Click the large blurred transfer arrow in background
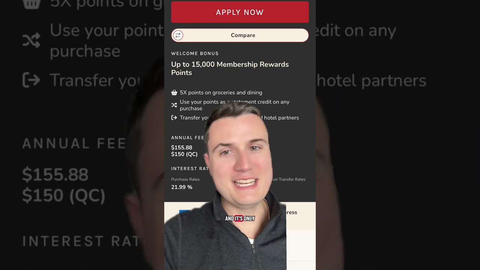Image resolution: width=480 pixels, height=270 pixels. click(x=31, y=80)
